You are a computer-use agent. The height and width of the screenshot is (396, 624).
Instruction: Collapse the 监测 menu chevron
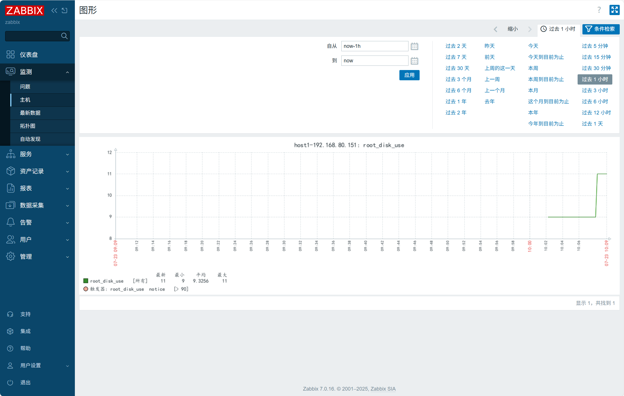point(67,72)
